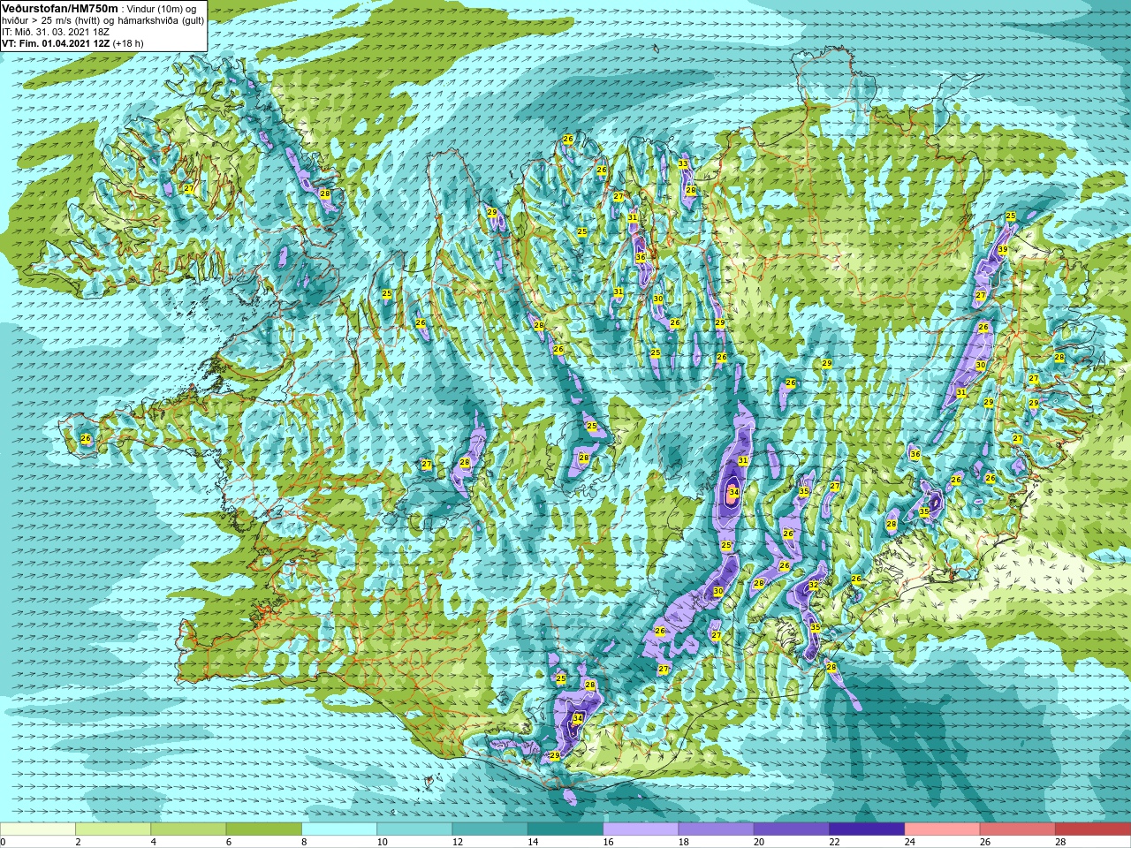
Task: Pick the red legend swatch above 28
Action: 1093,829
